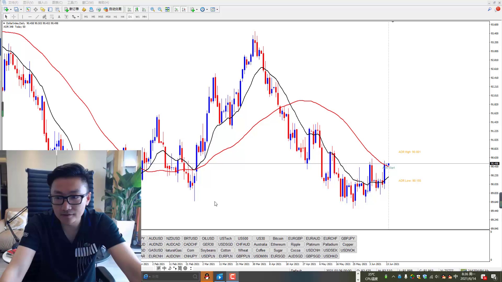Select the trendline drawing tool

point(37,17)
